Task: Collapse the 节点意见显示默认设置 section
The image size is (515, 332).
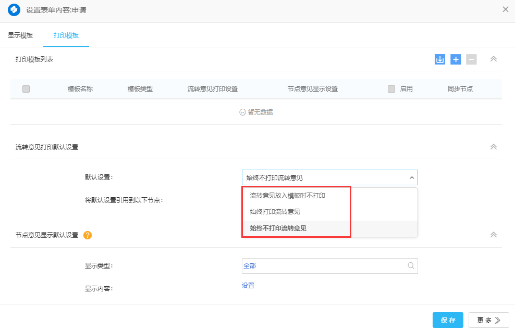Action: click(x=493, y=235)
